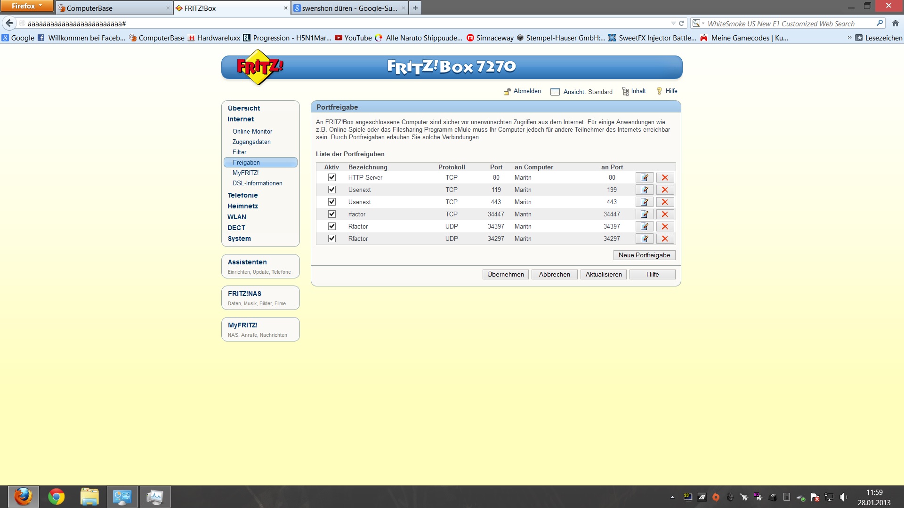This screenshot has width=904, height=508.
Task: Click the Abmelden logout icon
Action: [x=507, y=92]
